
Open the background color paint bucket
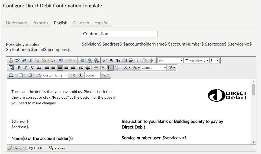(x=134, y=68)
